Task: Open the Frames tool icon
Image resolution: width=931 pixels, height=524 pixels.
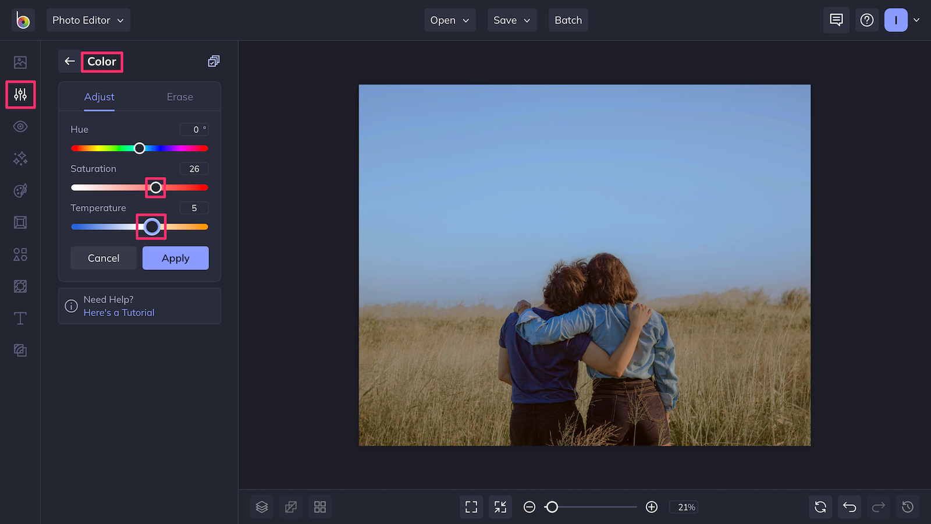Action: point(20,222)
